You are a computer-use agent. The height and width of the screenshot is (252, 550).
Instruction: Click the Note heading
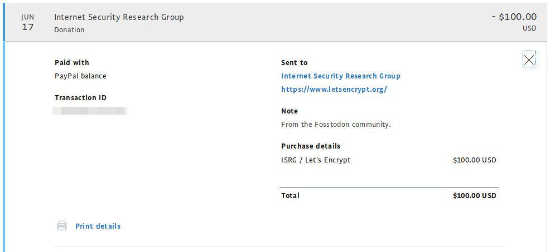(x=290, y=111)
